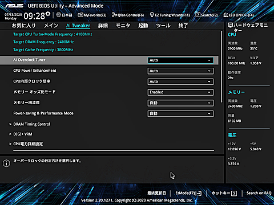Toggle AURA LED ON/OFF(F4) icon
The height and width of the screenshot is (205, 274).
point(225,15)
